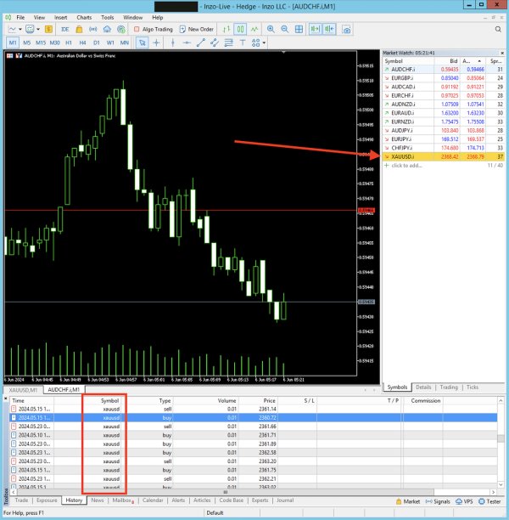Select M5 timeframe
Viewport: 509px width, 520px height.
pyautogui.click(x=27, y=42)
